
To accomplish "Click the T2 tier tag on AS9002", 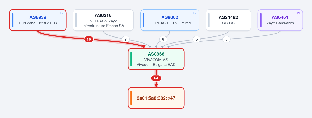I will click(x=194, y=13).
